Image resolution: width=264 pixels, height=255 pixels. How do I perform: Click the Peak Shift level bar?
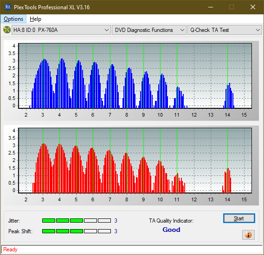click(x=77, y=231)
